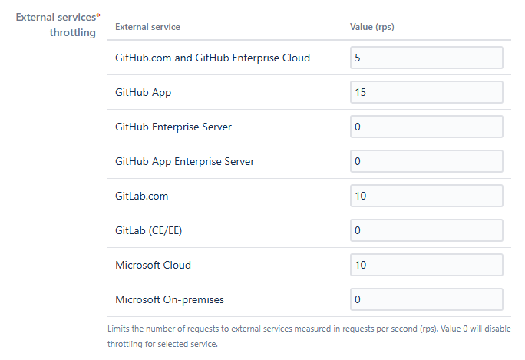
Task: Focus the GitHub App rps field
Action: (427, 92)
